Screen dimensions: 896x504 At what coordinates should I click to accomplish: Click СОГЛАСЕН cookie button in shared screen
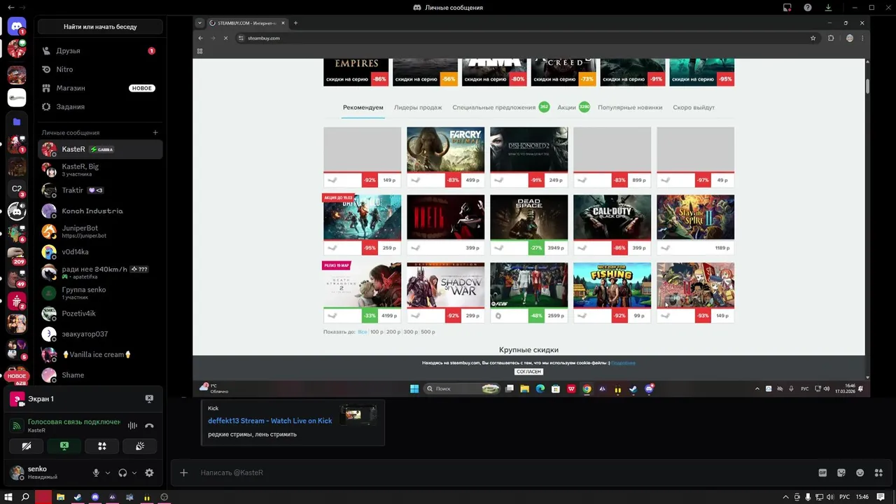pos(528,372)
